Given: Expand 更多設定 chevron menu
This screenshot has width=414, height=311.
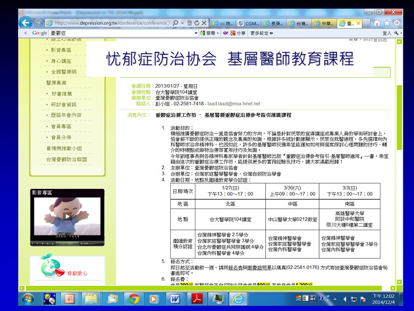Looking at the screenshot, I should (262, 33).
